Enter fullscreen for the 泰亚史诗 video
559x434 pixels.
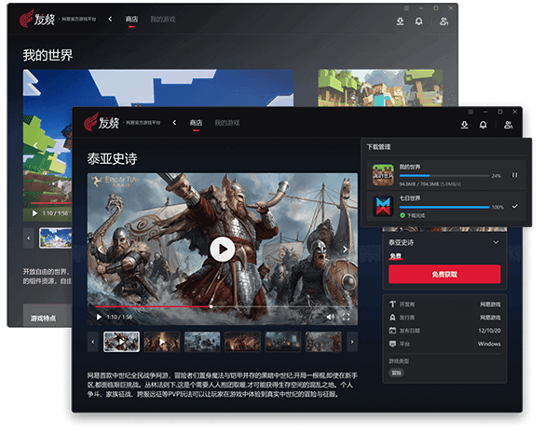(346, 317)
